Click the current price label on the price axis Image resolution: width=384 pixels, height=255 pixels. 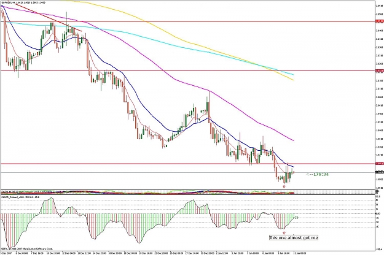tap(380, 172)
